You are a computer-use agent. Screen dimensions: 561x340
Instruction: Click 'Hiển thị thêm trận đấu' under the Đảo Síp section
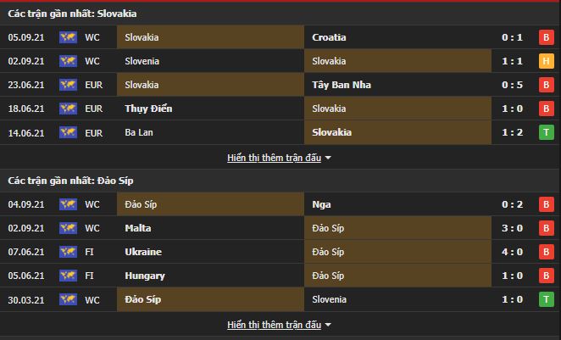click(x=275, y=325)
